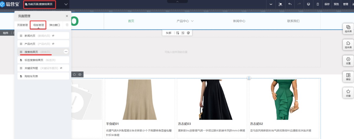Viewport: 354px width, 139px height.
Task: Open the header palette style icon
Action: [x=188, y=33]
